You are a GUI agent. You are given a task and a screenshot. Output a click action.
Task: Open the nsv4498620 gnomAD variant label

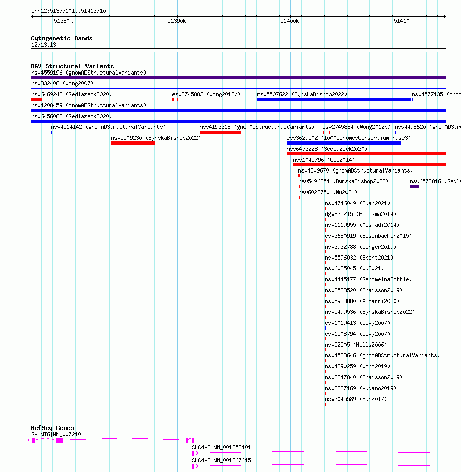[428, 127]
